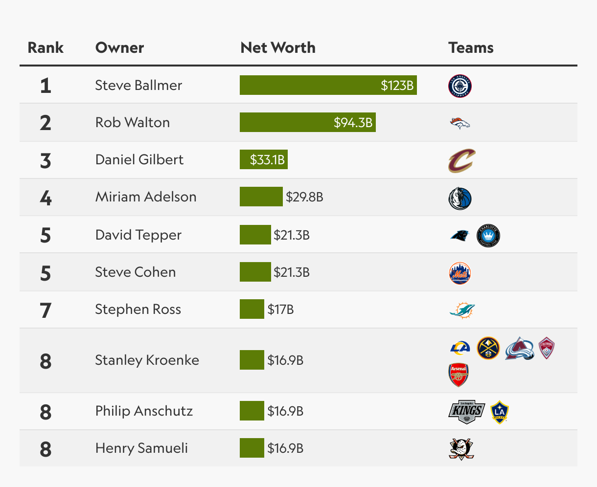Click the Colorado Avalanche logo
The image size is (597, 487).
tap(520, 349)
